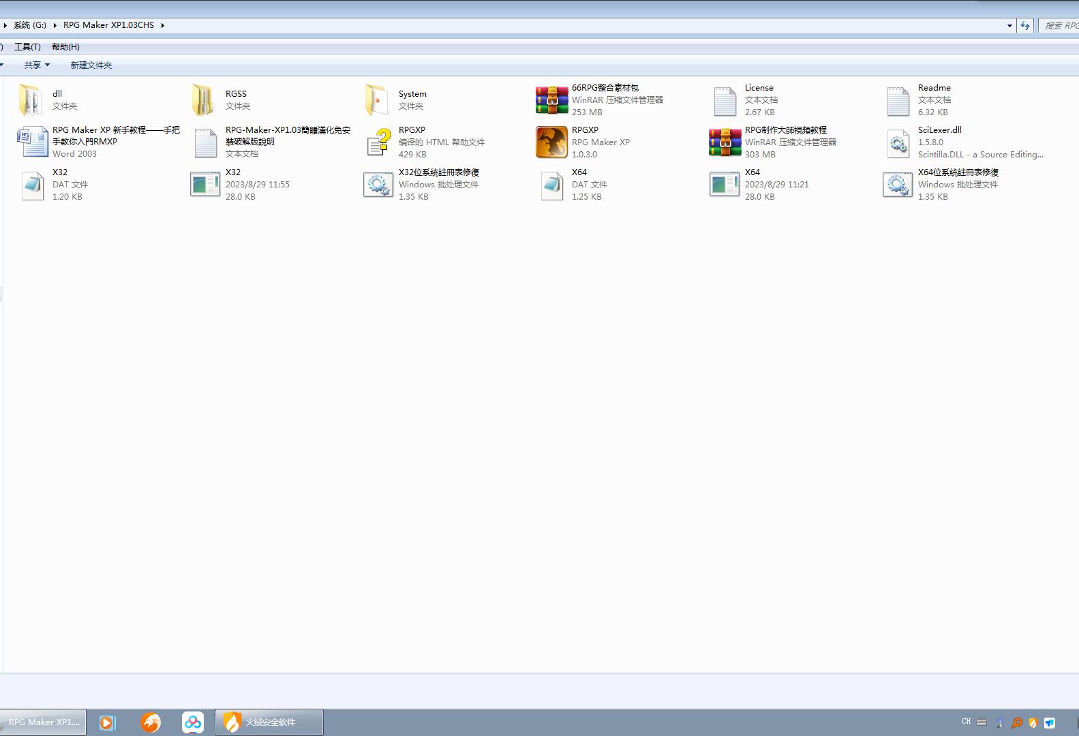This screenshot has width=1079, height=736.
Task: Click RPG Maker XP1.03CHS breadcrumb in address bar
Action: [x=108, y=25]
